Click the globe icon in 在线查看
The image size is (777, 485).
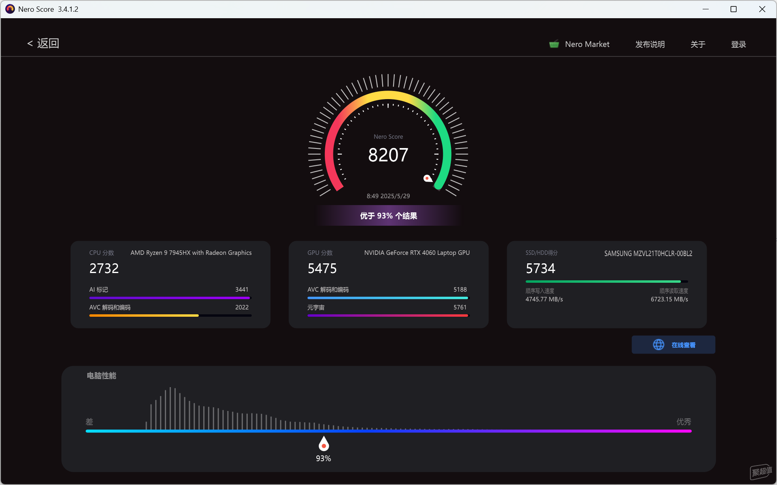(x=659, y=345)
